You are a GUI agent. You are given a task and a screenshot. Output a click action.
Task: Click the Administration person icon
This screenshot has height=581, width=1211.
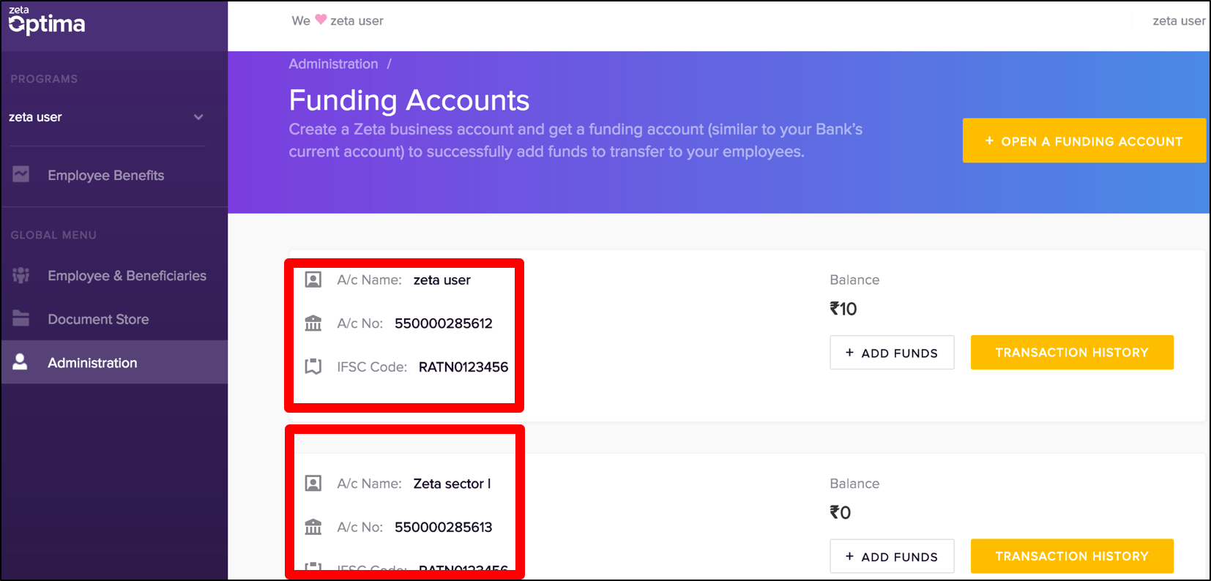(x=21, y=361)
